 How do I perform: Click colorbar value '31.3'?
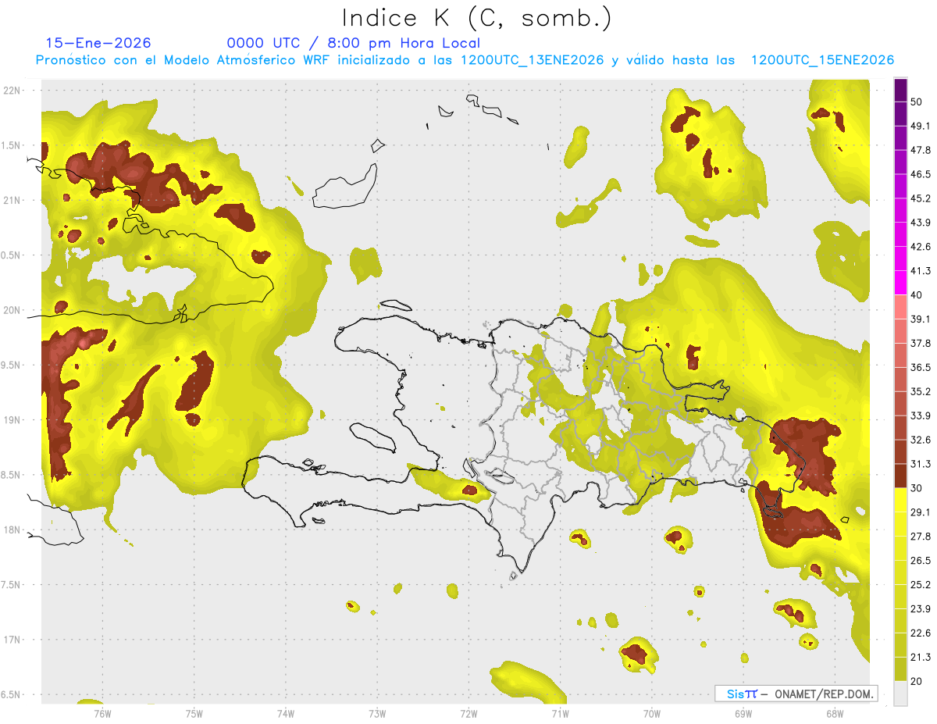tap(921, 464)
